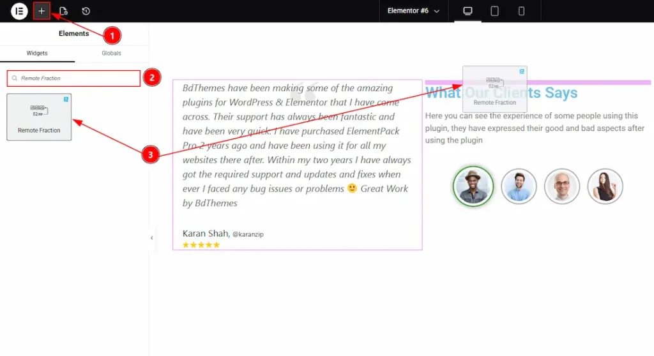Click the Elementor logo menu icon

(x=19, y=11)
